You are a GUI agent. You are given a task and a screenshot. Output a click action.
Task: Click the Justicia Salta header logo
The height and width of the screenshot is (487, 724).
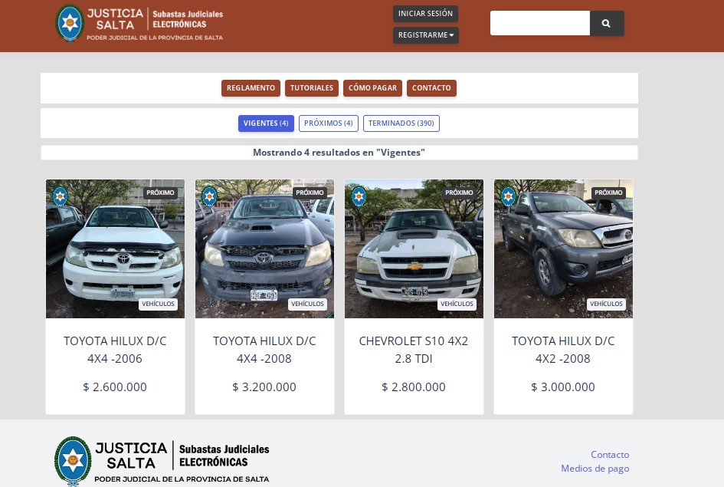(x=139, y=25)
